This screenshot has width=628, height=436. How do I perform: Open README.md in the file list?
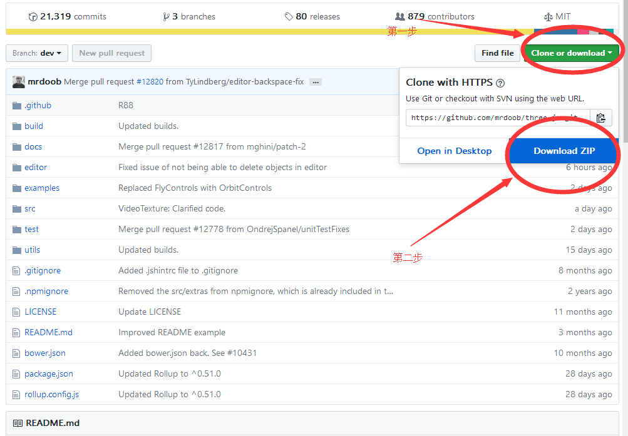(x=48, y=332)
